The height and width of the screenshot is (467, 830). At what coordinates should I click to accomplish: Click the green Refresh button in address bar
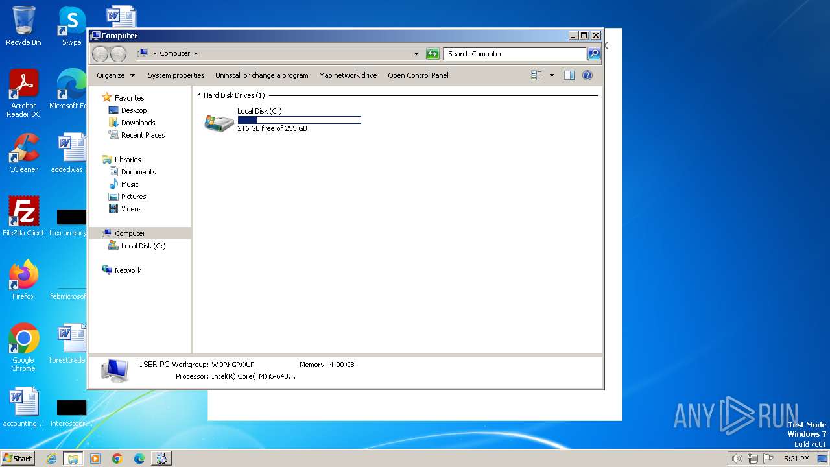point(433,54)
